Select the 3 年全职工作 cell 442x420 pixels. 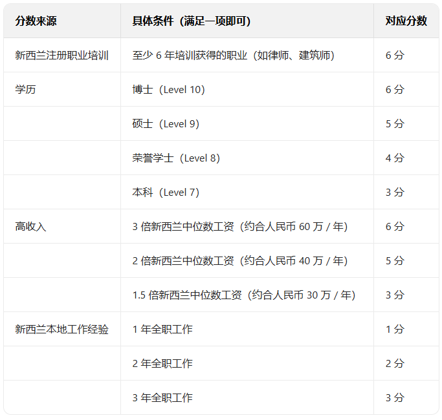[x=162, y=397]
